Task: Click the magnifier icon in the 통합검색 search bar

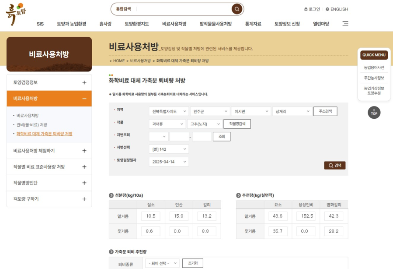Action: 236,9
